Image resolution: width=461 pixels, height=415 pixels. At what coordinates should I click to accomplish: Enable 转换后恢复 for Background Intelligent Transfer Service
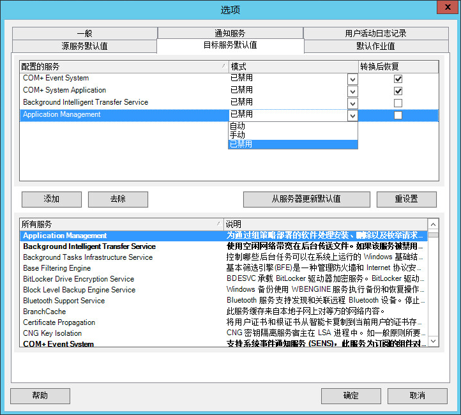click(x=398, y=103)
